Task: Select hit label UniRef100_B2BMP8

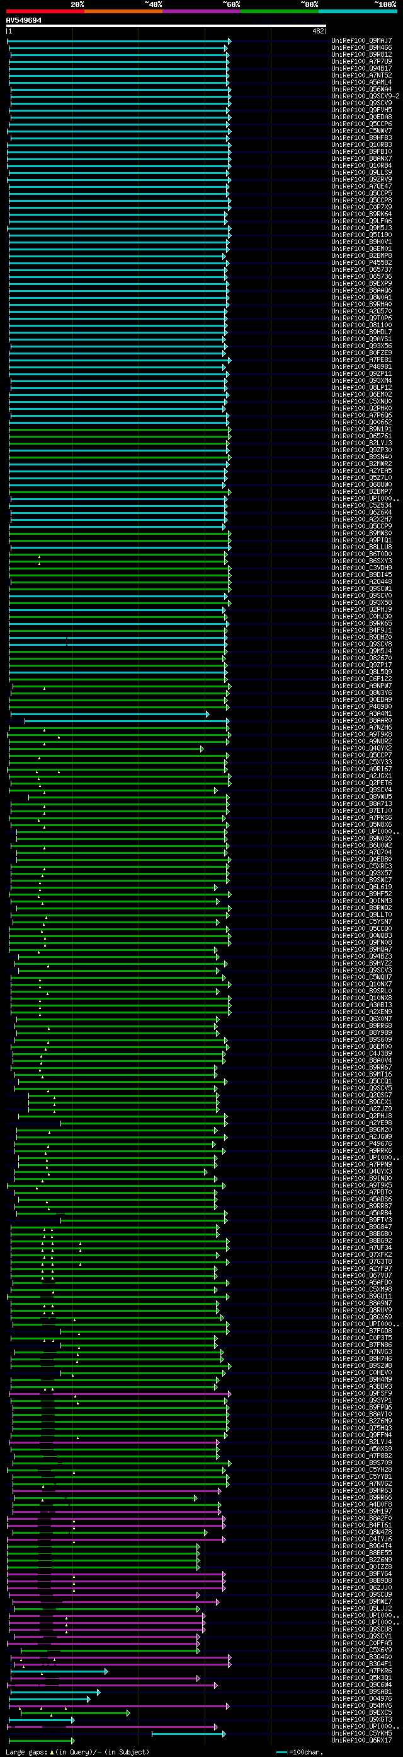Action: (361, 256)
